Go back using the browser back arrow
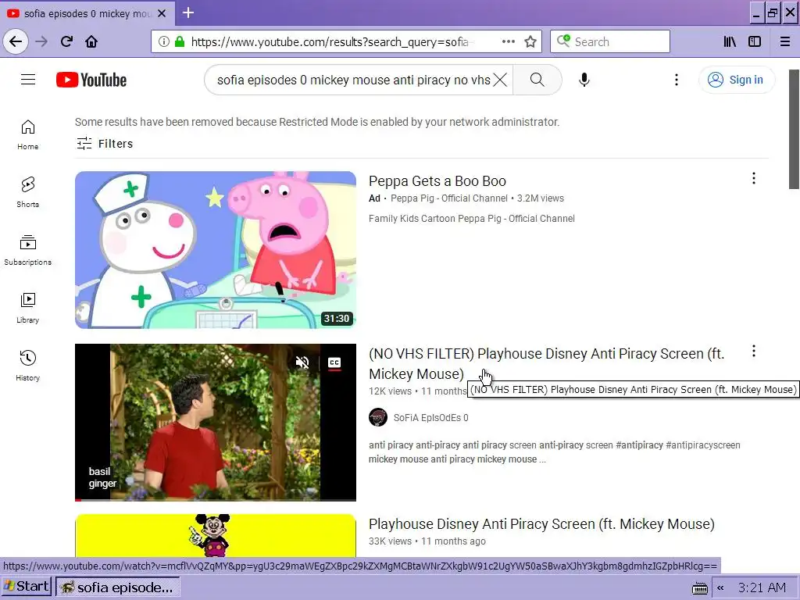Viewport: 800px width, 600px height. (x=16, y=41)
